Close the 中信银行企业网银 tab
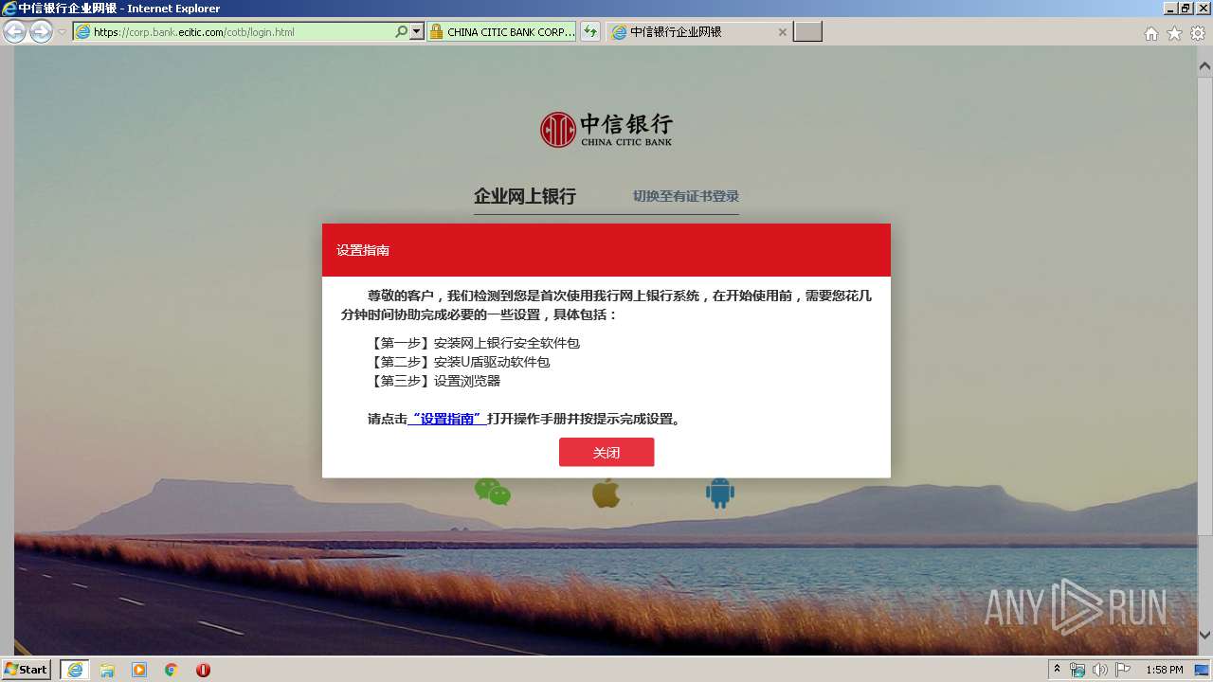Screen dimensions: 1213x682 coord(782,32)
